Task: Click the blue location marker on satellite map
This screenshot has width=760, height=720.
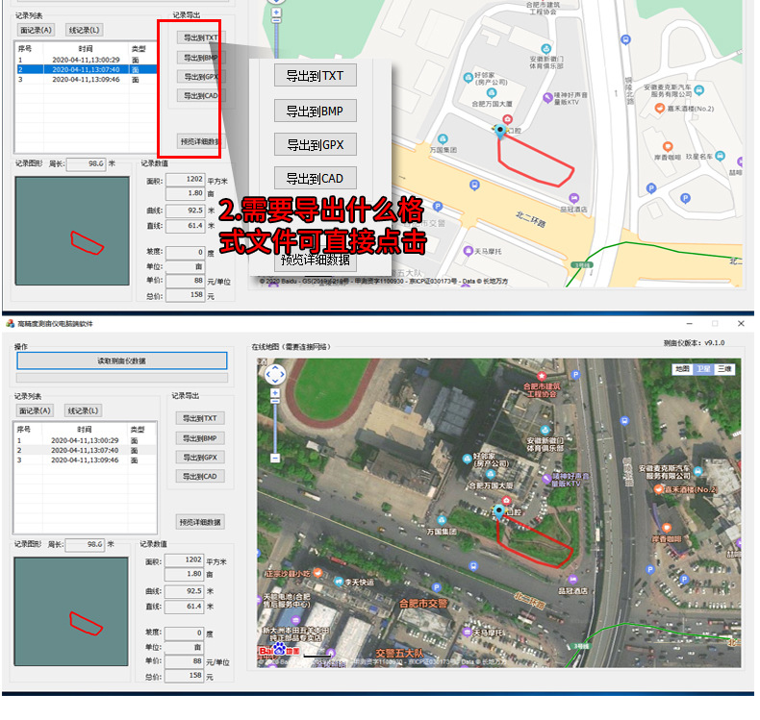Action: [499, 510]
